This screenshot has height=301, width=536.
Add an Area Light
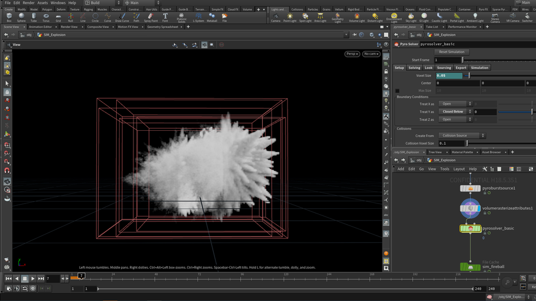(320, 17)
